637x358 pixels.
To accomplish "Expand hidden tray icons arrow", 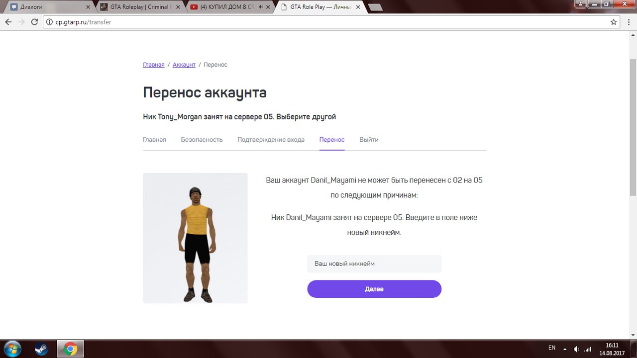I will click(x=564, y=348).
